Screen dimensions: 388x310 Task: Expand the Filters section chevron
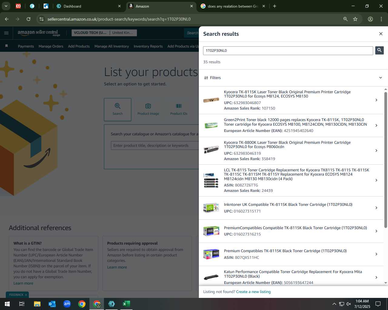tap(380, 78)
